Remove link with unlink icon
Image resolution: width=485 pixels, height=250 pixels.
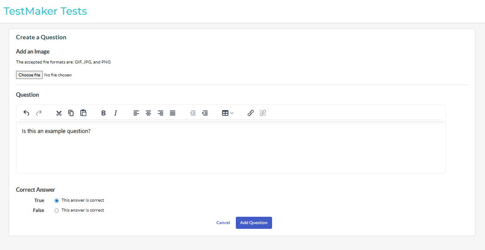[x=263, y=113]
